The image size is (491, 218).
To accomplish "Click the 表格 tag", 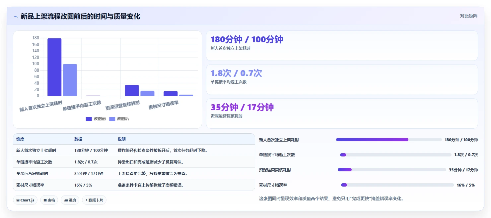I will point(49,200).
